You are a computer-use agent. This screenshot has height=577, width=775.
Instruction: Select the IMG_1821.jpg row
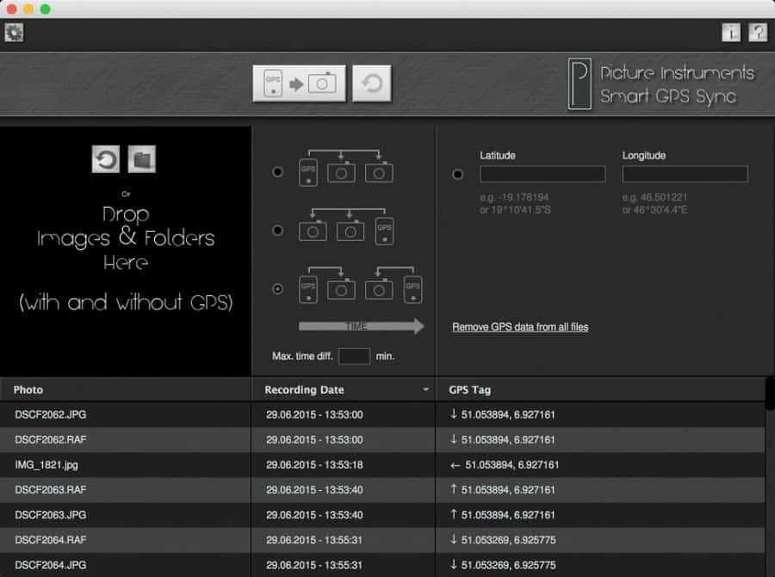point(382,465)
